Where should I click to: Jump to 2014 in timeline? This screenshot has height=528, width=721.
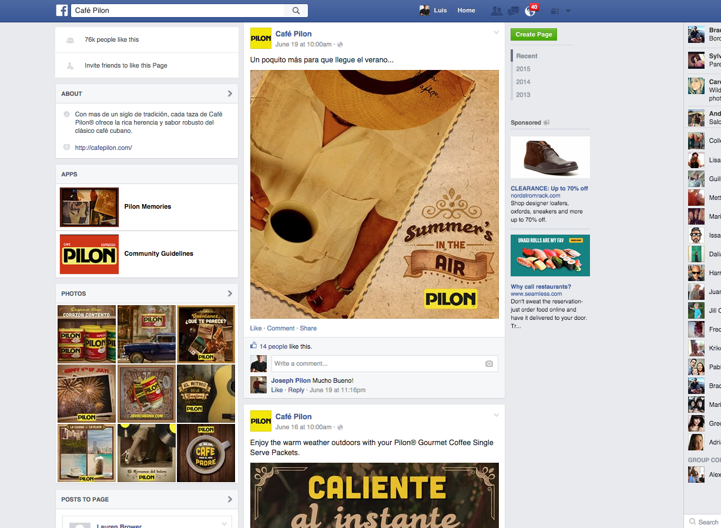[x=523, y=82]
